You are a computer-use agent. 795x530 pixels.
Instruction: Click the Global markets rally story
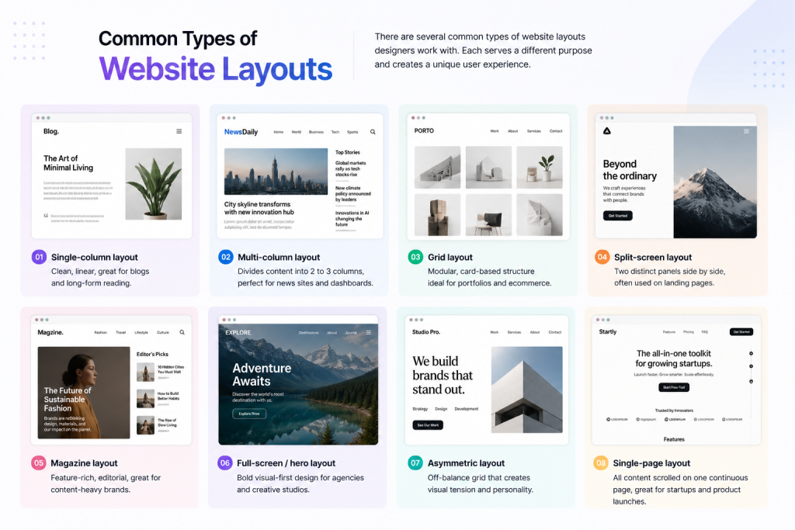(350, 168)
